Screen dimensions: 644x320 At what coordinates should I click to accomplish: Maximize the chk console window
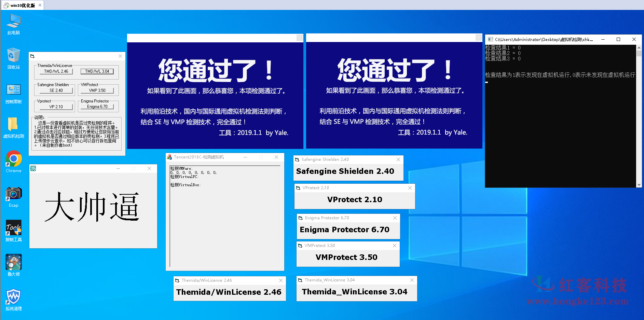tap(618, 39)
